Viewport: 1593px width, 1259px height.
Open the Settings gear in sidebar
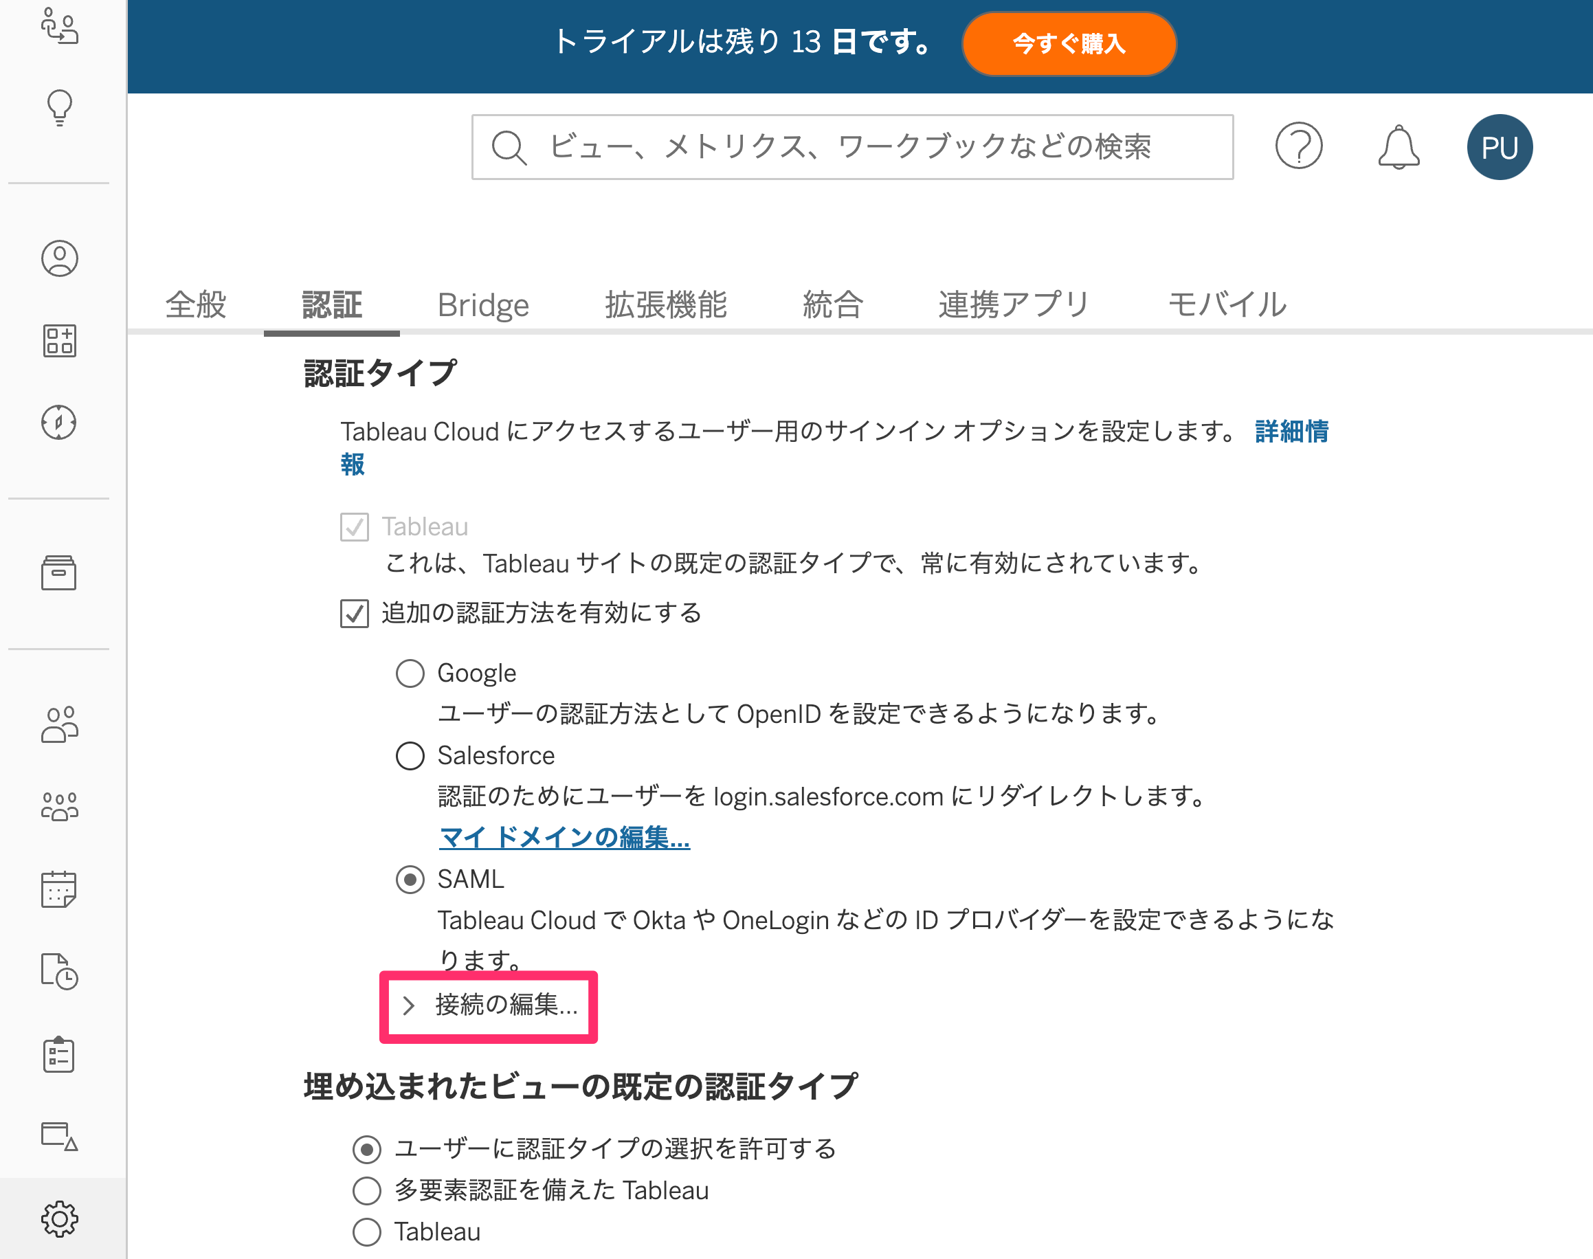59,1218
